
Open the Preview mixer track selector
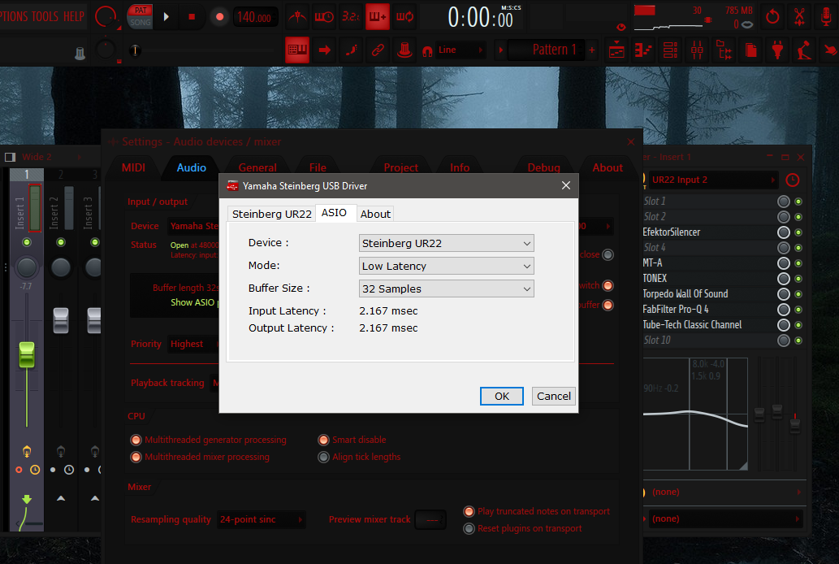point(430,519)
